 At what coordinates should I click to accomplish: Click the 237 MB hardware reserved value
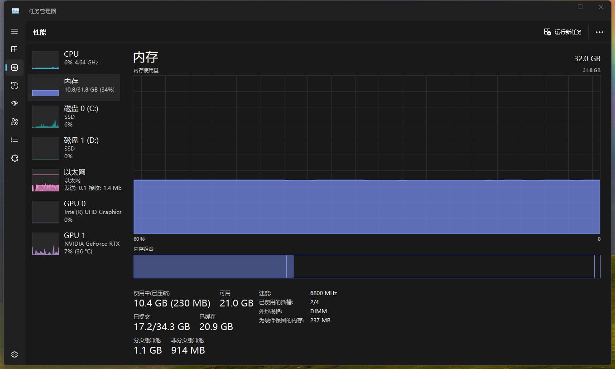tap(320, 320)
